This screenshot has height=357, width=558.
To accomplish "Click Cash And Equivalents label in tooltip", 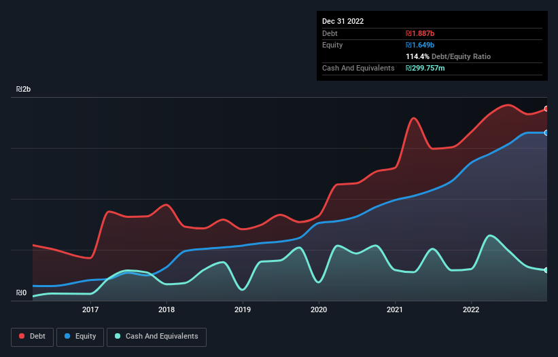I will tap(358, 68).
